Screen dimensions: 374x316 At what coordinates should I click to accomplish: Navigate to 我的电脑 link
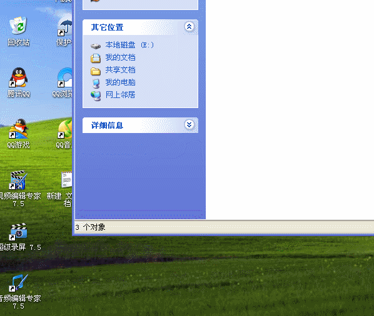click(121, 82)
